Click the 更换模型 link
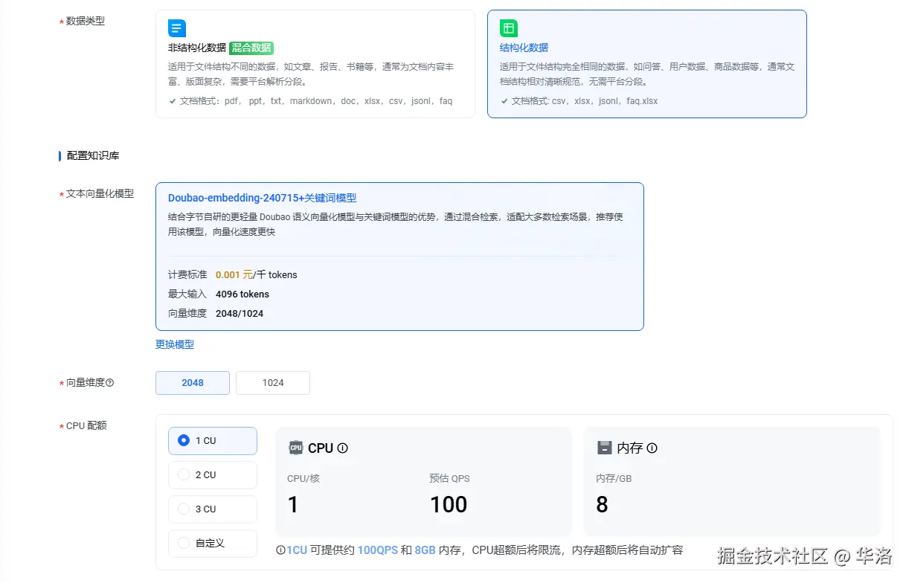Viewport: 909px width, 583px height. (x=175, y=345)
